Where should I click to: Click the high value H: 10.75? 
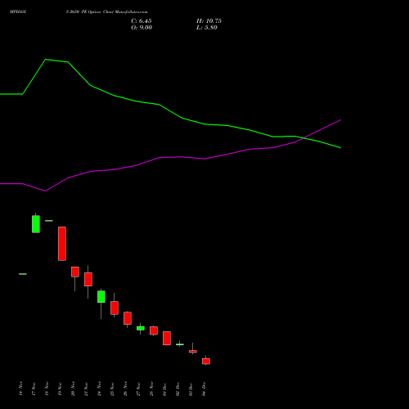[209, 21]
